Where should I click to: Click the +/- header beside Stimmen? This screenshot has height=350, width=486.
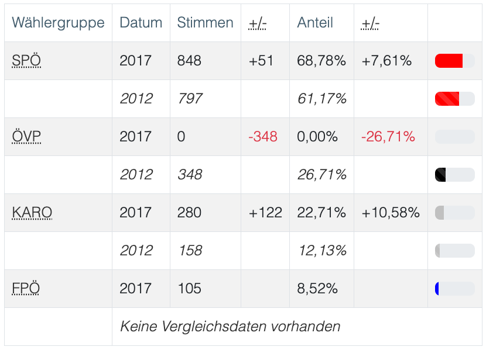coord(258,23)
